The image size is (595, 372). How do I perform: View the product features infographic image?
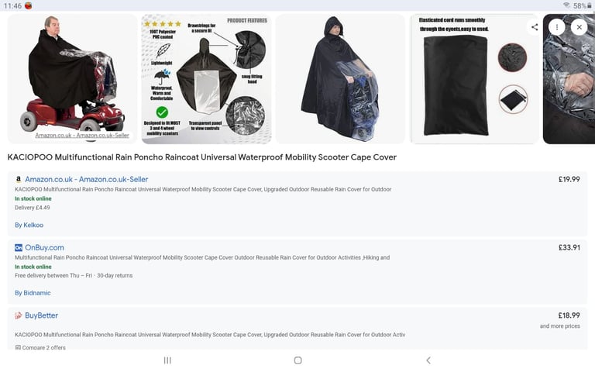pyautogui.click(x=206, y=79)
